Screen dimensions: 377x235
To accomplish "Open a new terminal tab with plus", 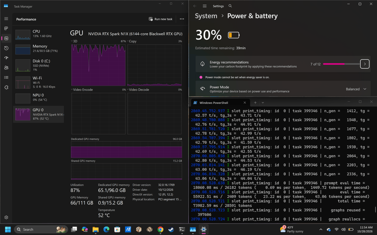I will tap(255, 103).
